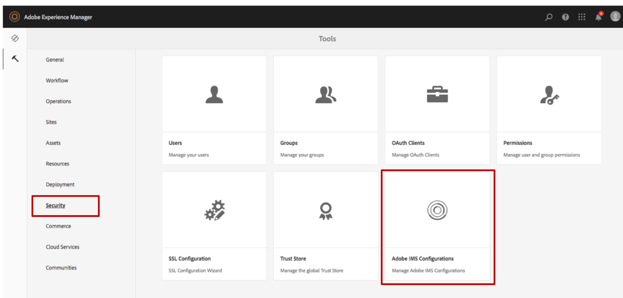Click the Permissions user-key icon
623x298 pixels.
click(549, 95)
